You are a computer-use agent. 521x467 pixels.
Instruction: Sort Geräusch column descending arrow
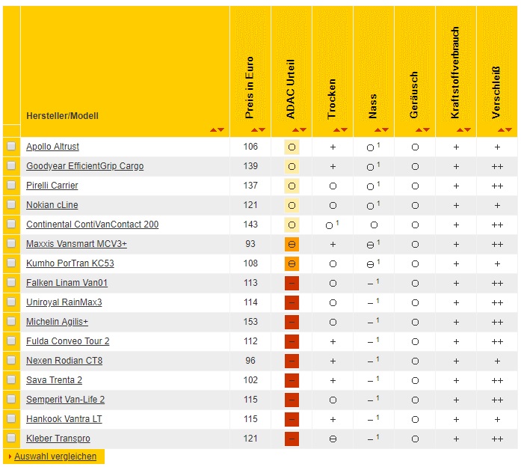(x=427, y=129)
